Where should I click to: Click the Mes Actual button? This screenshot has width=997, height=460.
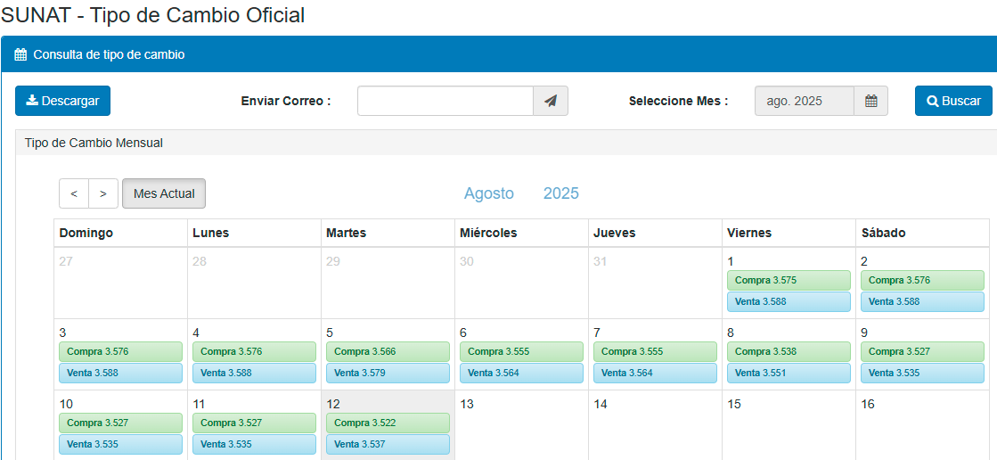tap(164, 193)
